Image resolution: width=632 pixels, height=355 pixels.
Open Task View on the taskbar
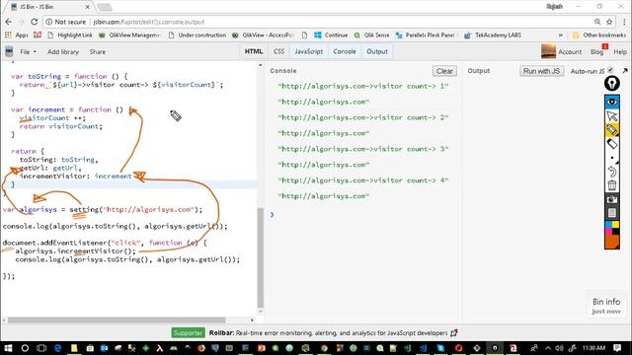[x=41, y=348]
